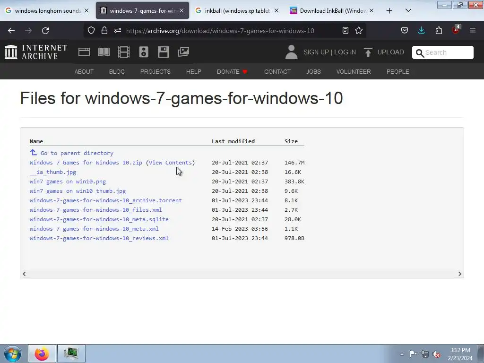Image resolution: width=484 pixels, height=363 pixels.
Task: Open the extensions puzzle icon
Action: (439, 30)
